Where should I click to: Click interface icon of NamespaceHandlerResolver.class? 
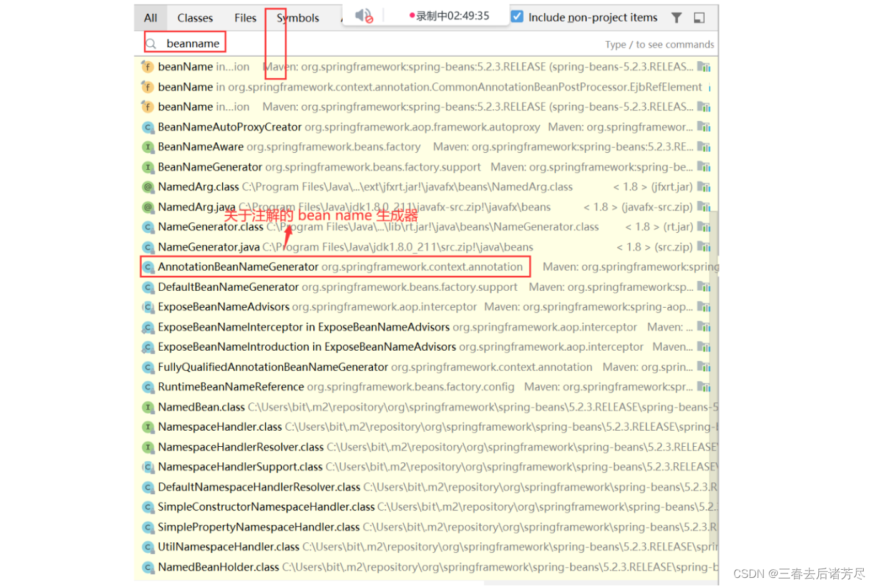(148, 447)
